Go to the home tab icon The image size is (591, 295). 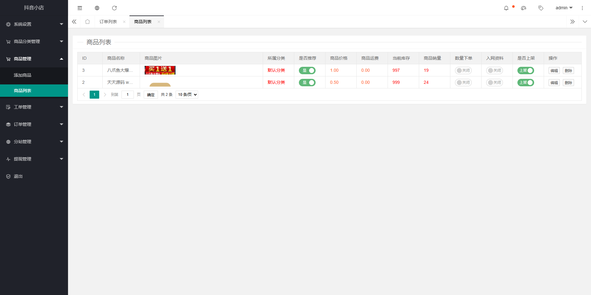87,22
